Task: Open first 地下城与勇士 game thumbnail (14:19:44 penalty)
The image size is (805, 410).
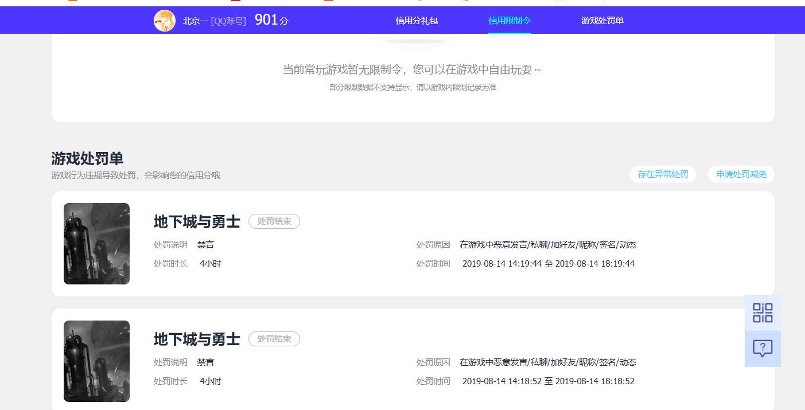Action: (96, 244)
